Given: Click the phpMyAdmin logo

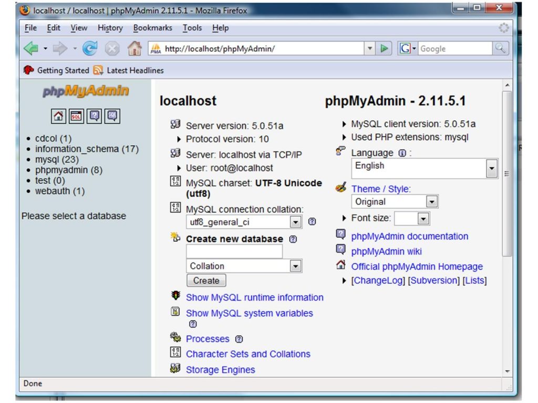Looking at the screenshot, I should pyautogui.click(x=86, y=91).
